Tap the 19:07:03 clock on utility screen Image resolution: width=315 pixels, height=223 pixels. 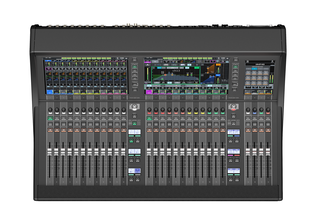260,64
